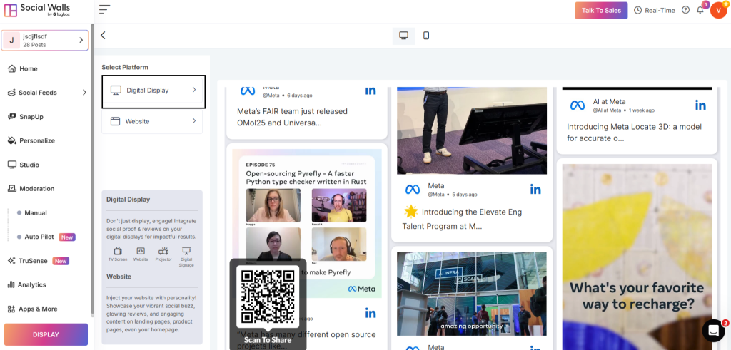This screenshot has width=731, height=350.
Task: Open the help question mark icon
Action: pos(685,10)
